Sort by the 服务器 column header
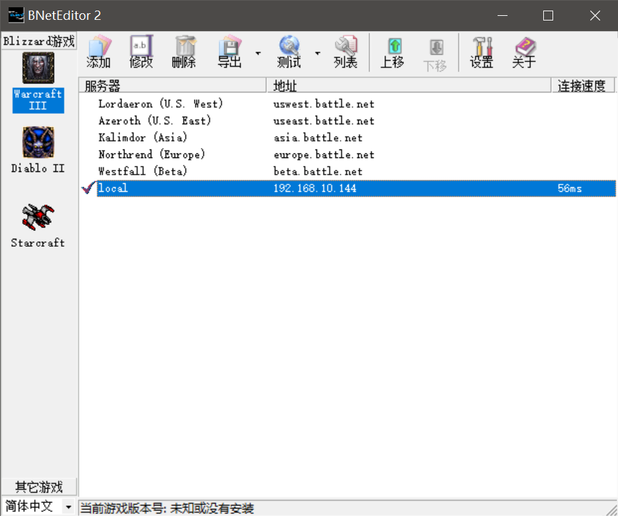618x516 pixels. click(172, 85)
